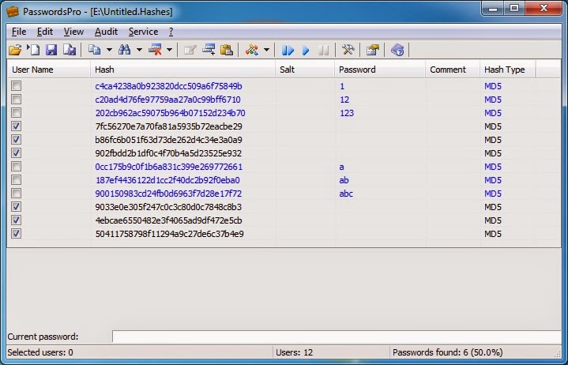Click the Current password field
Image resolution: width=568 pixels, height=365 pixels.
(337, 337)
